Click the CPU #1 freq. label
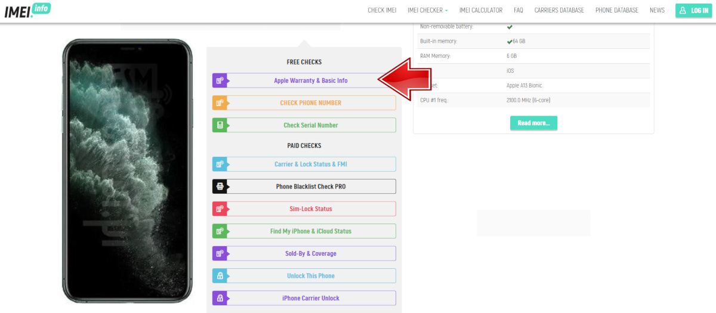Viewport: 716px width, 313px height. click(434, 100)
